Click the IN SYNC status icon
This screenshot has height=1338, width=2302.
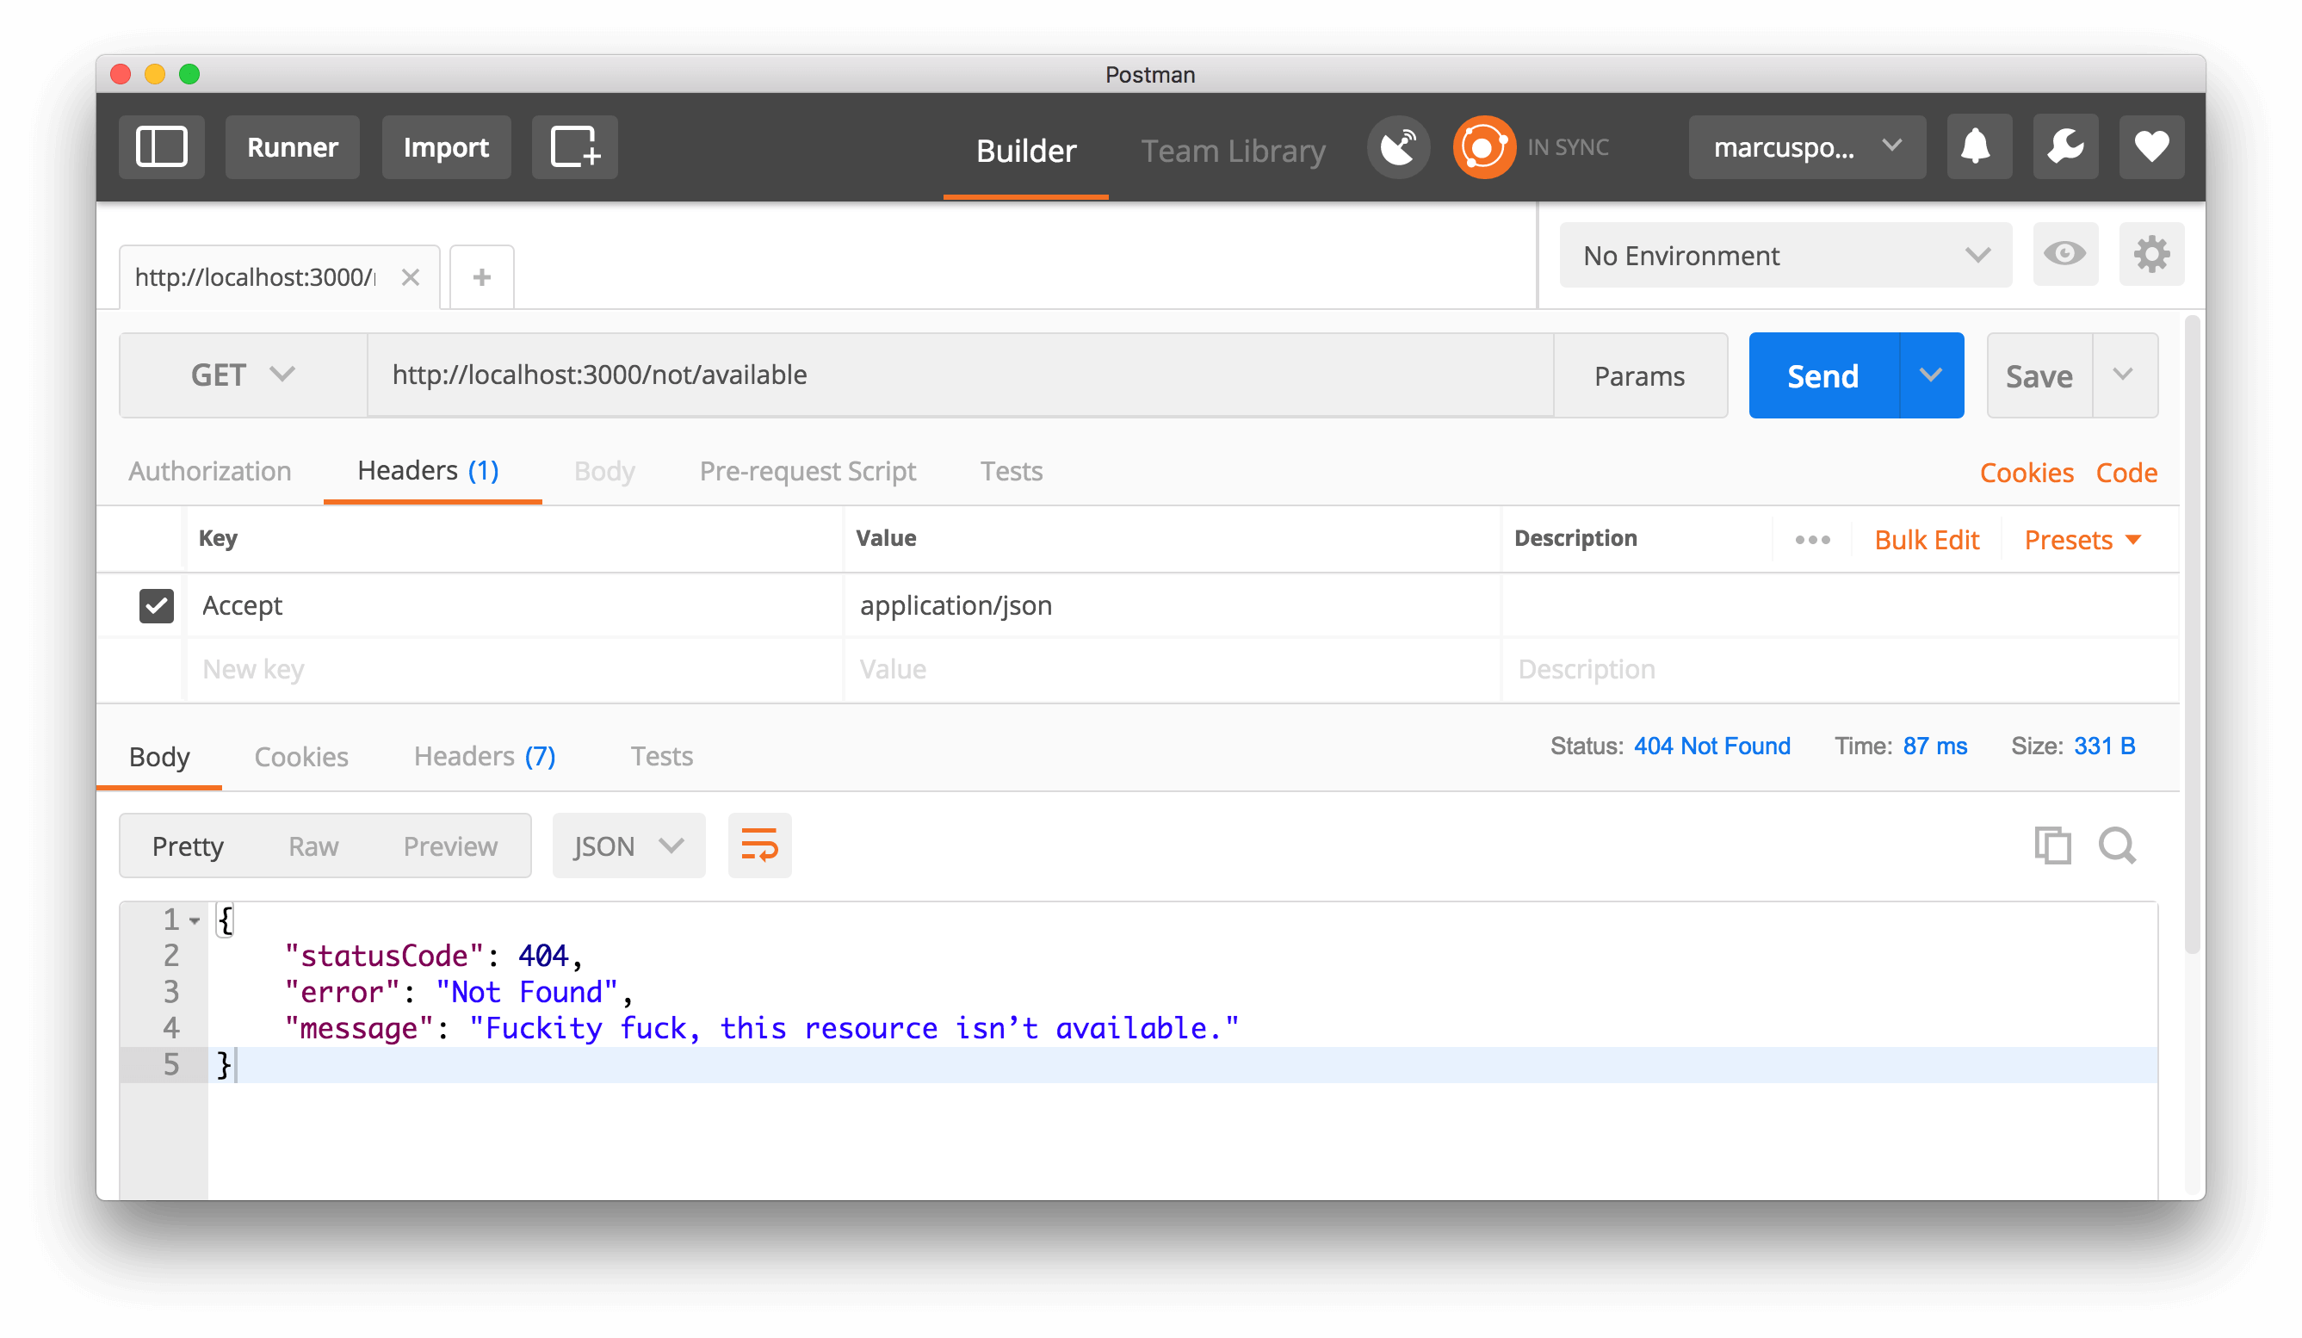pyautogui.click(x=1482, y=146)
